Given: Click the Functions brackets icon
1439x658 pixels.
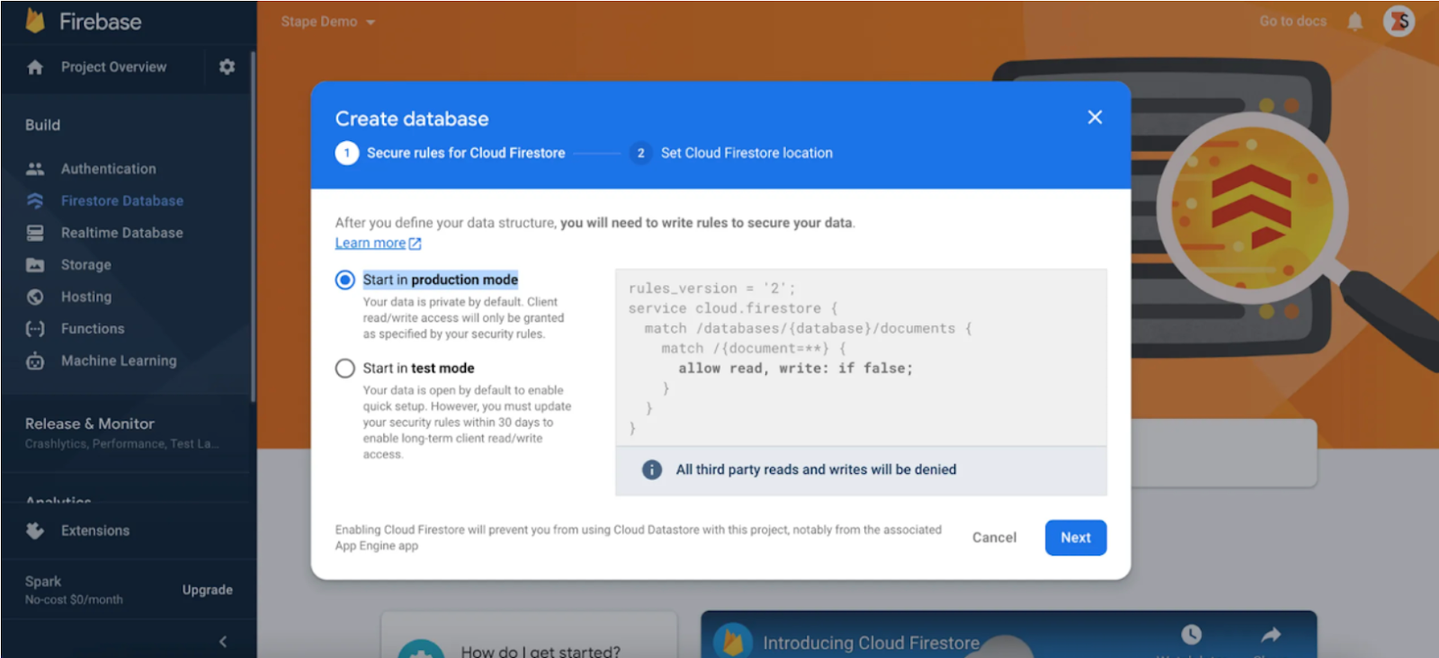Looking at the screenshot, I should pyautogui.click(x=35, y=329).
